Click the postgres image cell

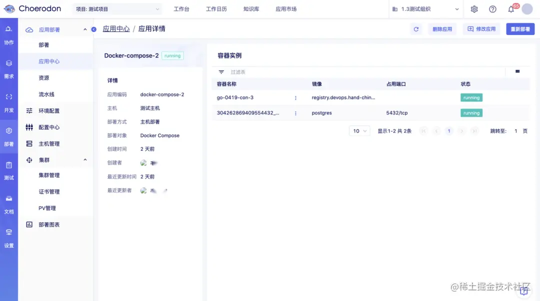point(321,113)
